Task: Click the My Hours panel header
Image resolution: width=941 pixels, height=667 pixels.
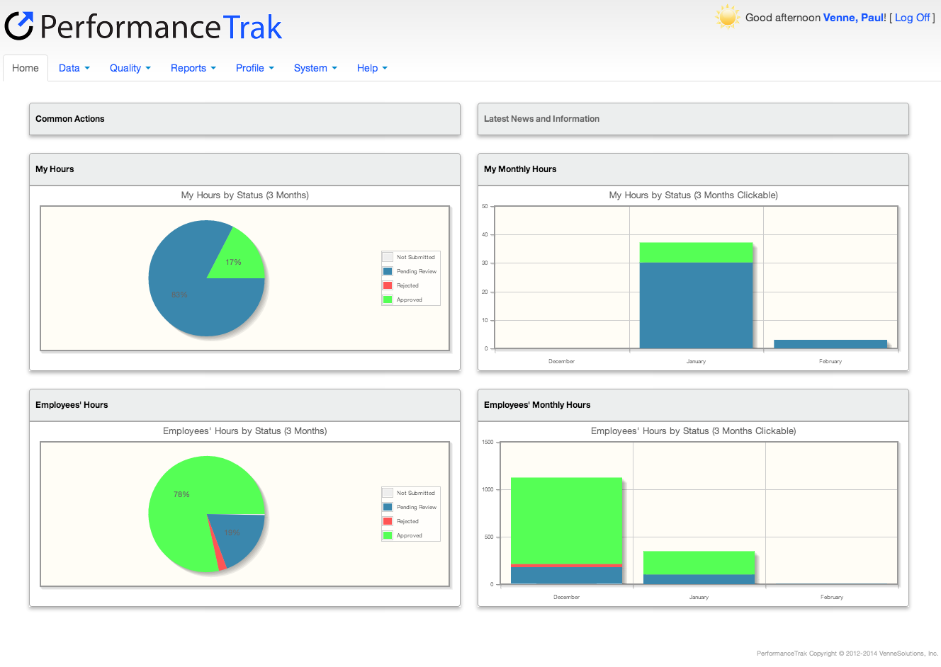Action: [x=244, y=169]
